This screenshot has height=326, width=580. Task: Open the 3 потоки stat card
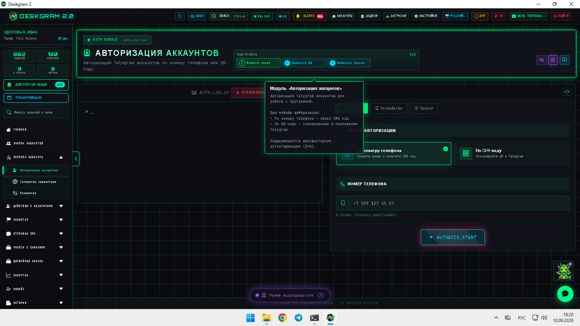coord(53,70)
